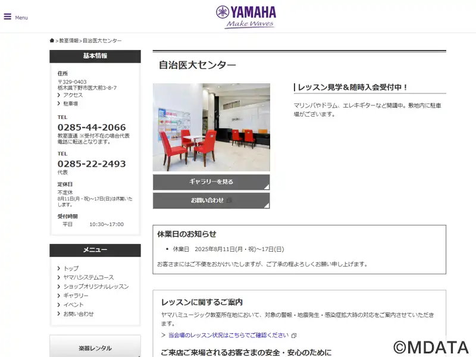The height and width of the screenshot is (357, 476).
Task: Click the ギャラリーを見る button
Action: tap(211, 182)
